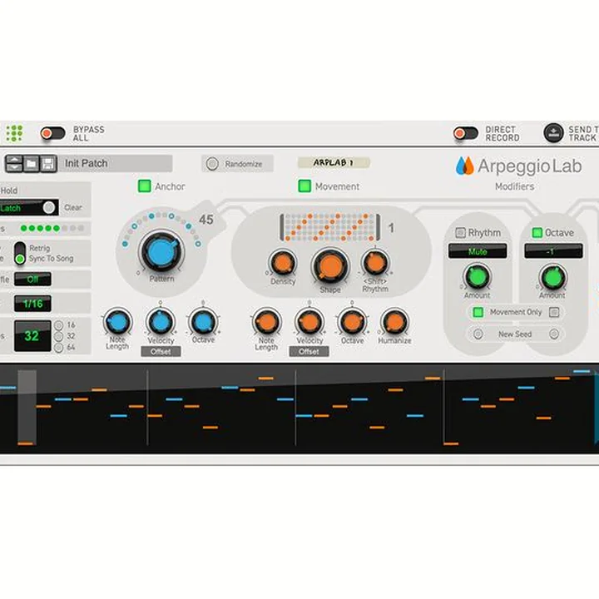Open the browse patch folder icon
599x599 pixels.
(x=32, y=164)
